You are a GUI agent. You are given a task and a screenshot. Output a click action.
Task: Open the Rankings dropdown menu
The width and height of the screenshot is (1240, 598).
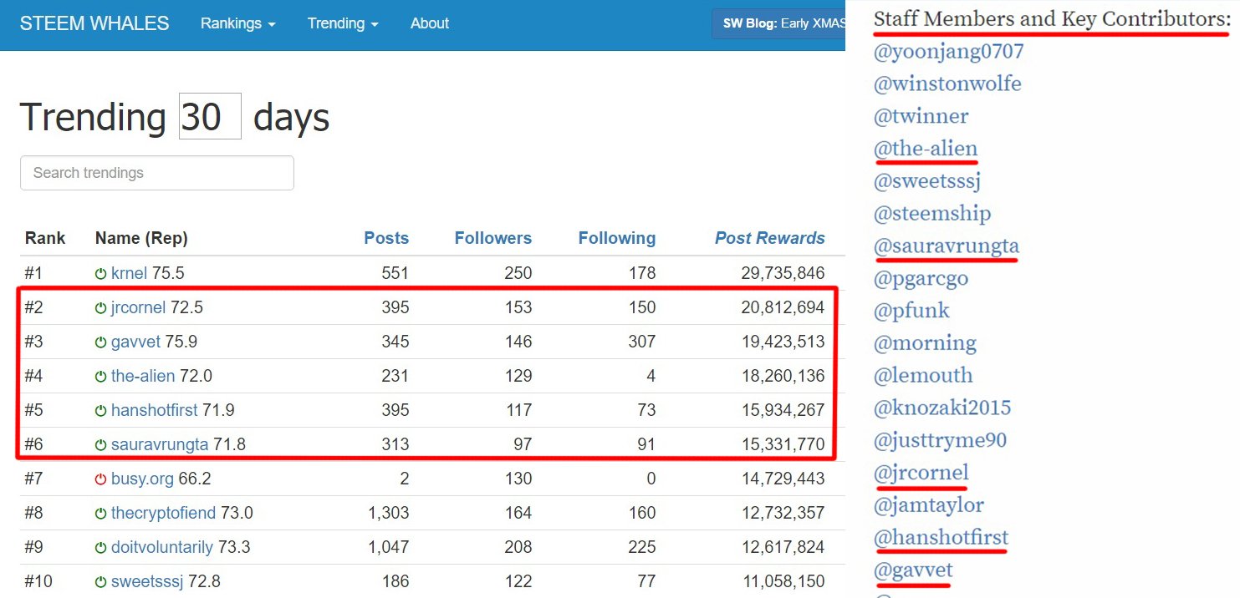(x=237, y=23)
